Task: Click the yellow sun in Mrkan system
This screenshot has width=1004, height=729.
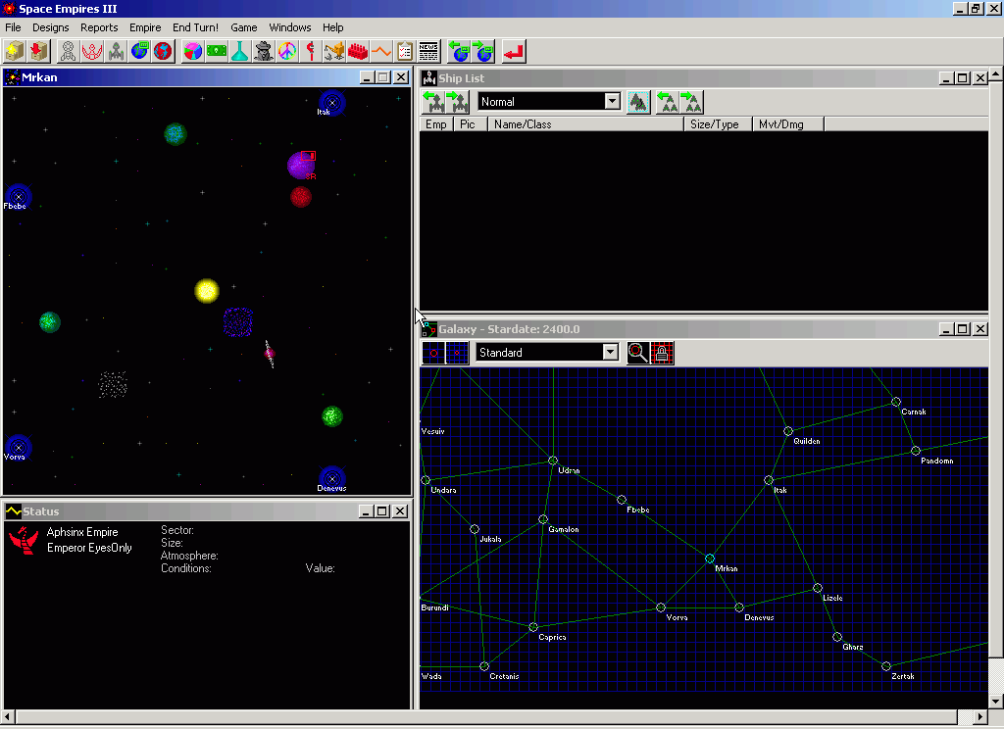Action: click(207, 291)
